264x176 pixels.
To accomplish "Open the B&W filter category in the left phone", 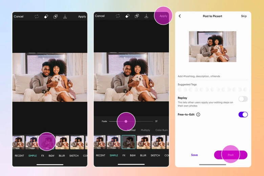I will (x=51, y=156).
